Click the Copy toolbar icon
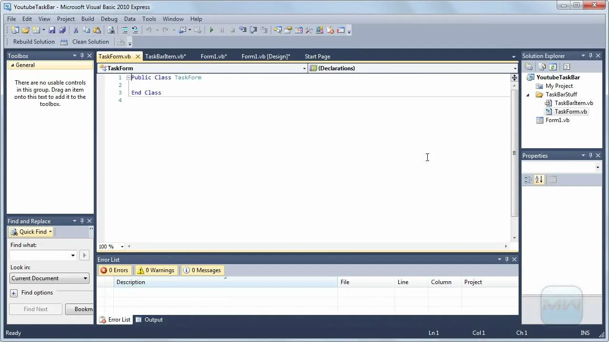The image size is (609, 342). (x=86, y=30)
